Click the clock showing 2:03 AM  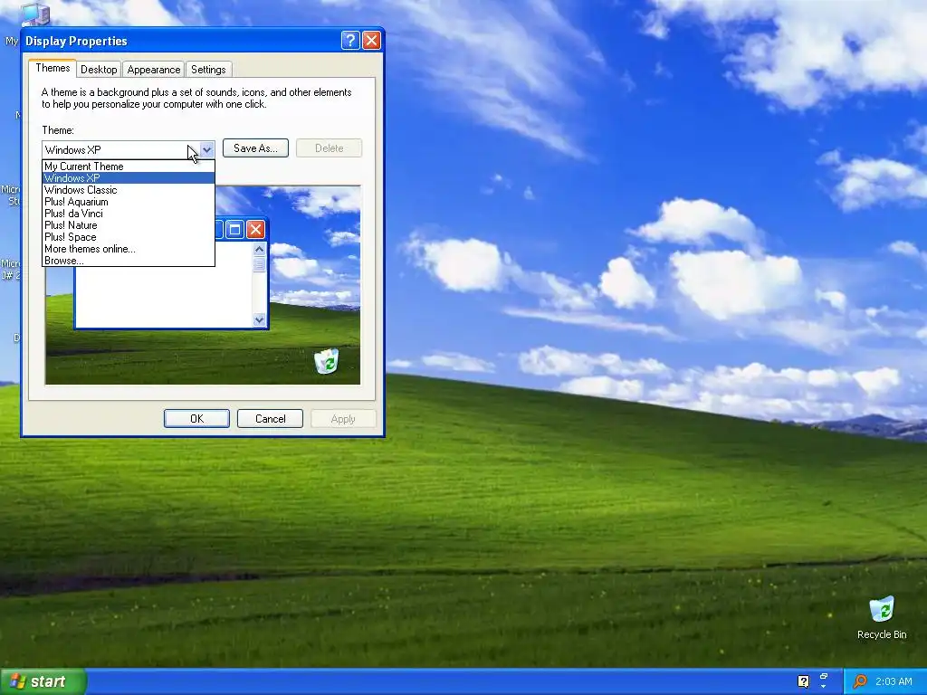click(894, 681)
